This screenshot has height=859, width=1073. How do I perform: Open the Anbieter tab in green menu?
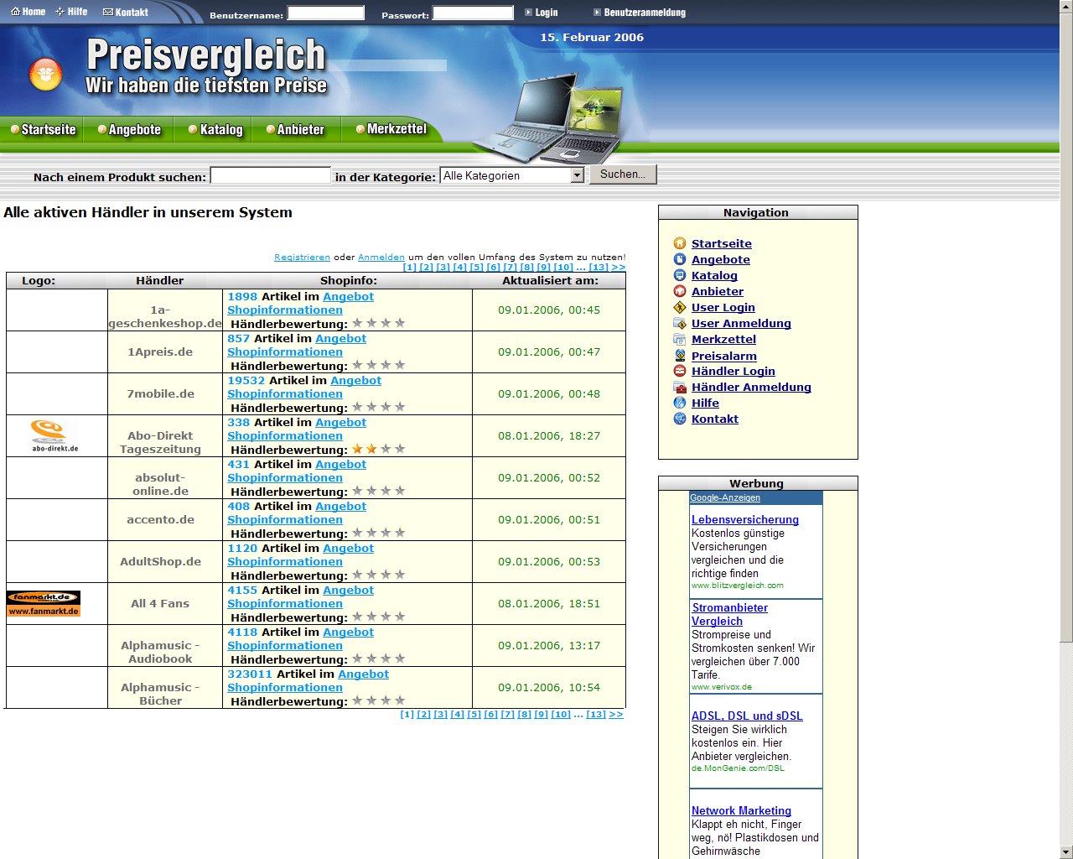click(x=295, y=129)
